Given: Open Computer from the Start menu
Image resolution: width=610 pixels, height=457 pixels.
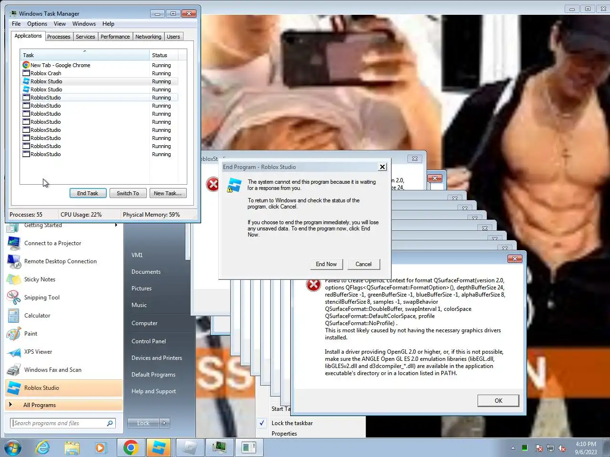Looking at the screenshot, I should pyautogui.click(x=144, y=323).
